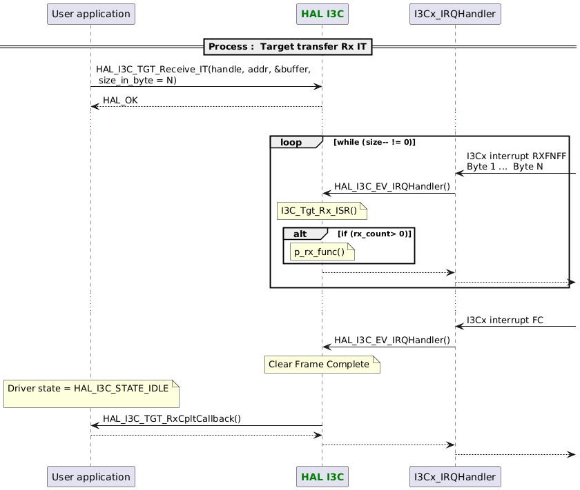Click the bottom HAL I3C participant box

click(322, 476)
